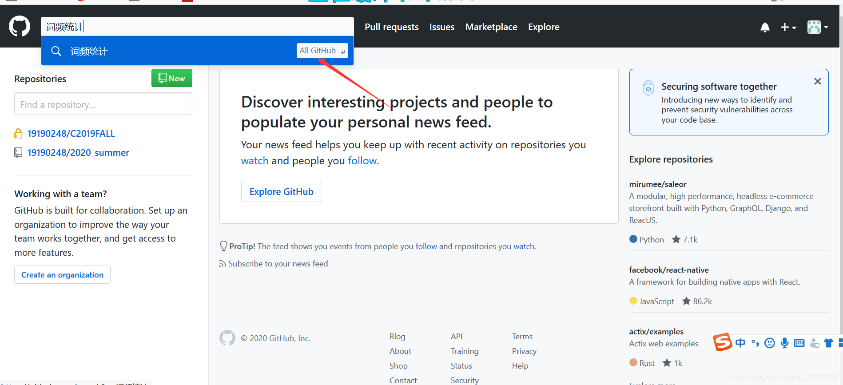This screenshot has height=385, width=843.
Task: Click the shield icon in security notice
Action: (648, 88)
